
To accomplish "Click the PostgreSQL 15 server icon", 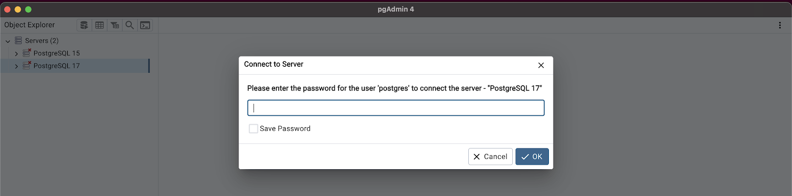I will point(27,52).
